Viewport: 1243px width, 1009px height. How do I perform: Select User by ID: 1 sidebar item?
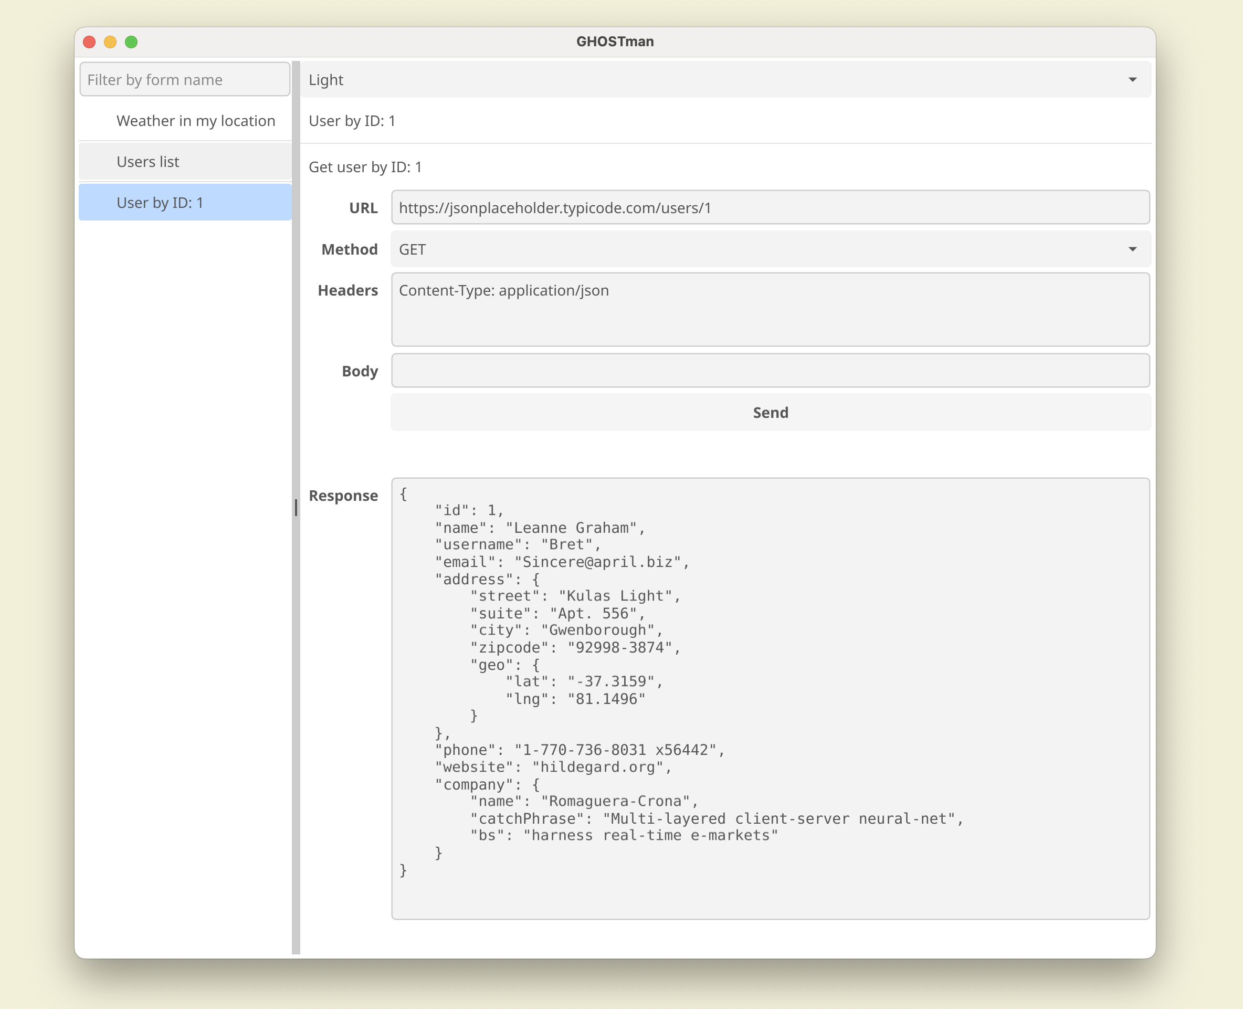tap(160, 202)
